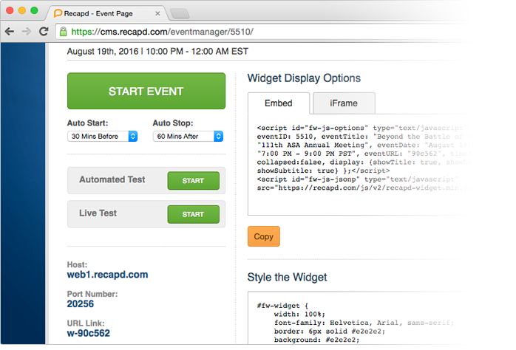Expand the Auto Stop dropdown
Screen dimensions: 516x350
[188, 137]
